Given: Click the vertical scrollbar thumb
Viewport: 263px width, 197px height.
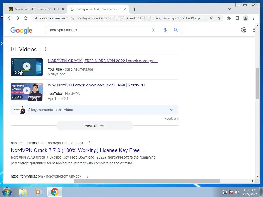Looking at the screenshot, I should pyautogui.click(x=257, y=83).
